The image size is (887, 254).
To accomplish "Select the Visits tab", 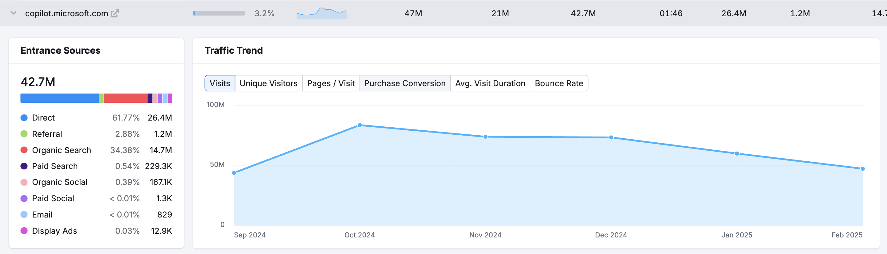I will [x=220, y=83].
